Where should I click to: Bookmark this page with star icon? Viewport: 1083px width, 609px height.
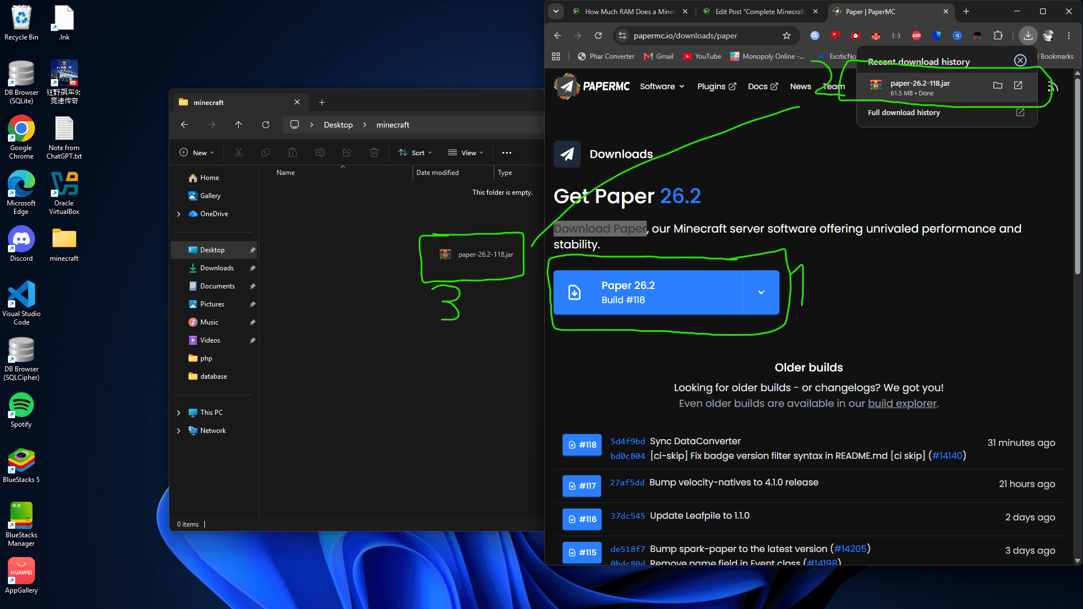[x=787, y=36]
